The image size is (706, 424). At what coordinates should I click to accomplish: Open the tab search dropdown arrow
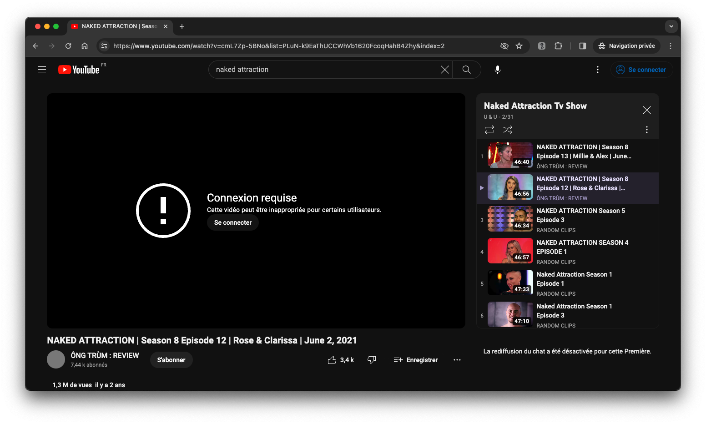click(671, 26)
